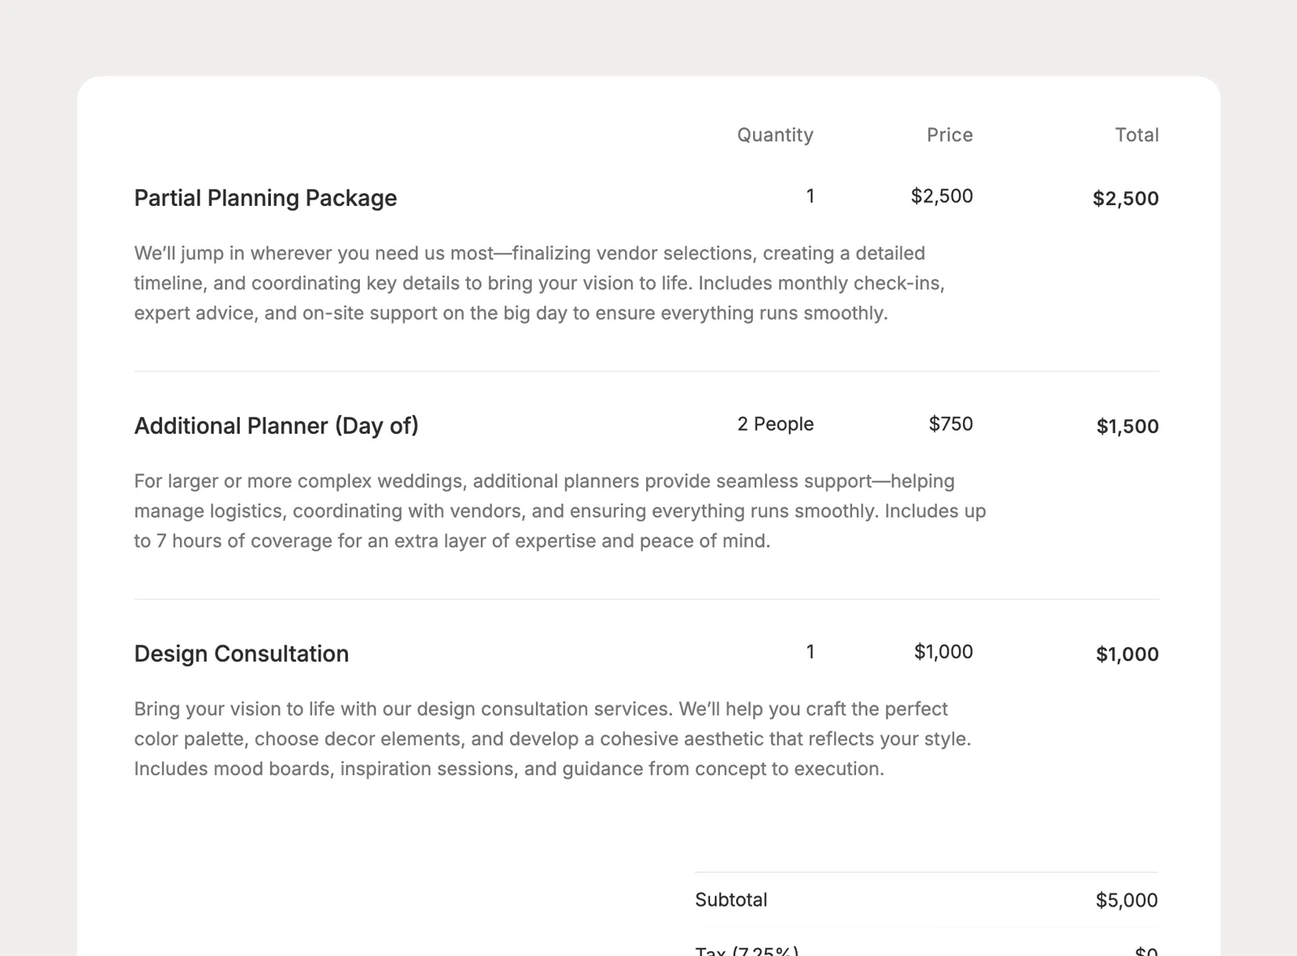Click the Partial Planning Package description paragraph
This screenshot has height=956, width=1297.
pos(539,283)
